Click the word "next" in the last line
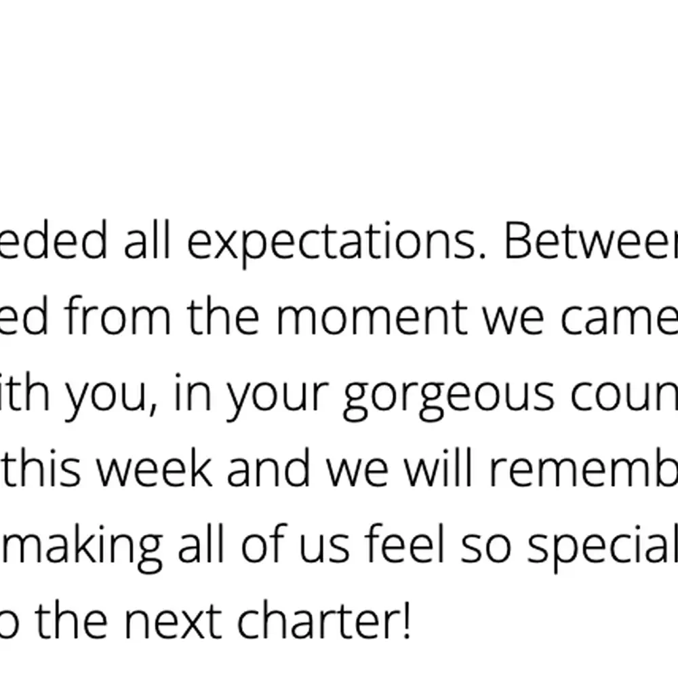 tap(173, 621)
